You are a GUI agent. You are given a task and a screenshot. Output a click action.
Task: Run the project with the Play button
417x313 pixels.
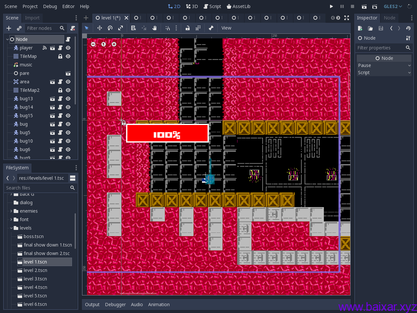point(331,6)
